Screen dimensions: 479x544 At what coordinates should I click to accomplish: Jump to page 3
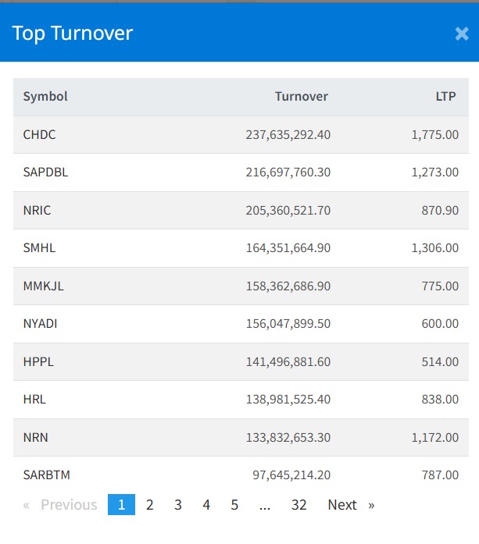[x=178, y=505]
